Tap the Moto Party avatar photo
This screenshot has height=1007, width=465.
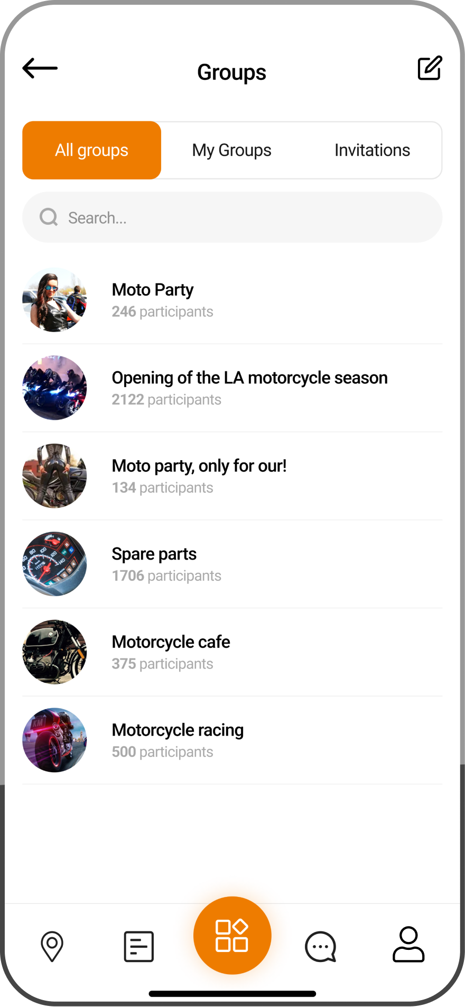point(54,300)
